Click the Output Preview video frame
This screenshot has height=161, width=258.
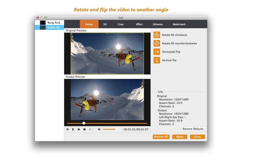coord(107,99)
